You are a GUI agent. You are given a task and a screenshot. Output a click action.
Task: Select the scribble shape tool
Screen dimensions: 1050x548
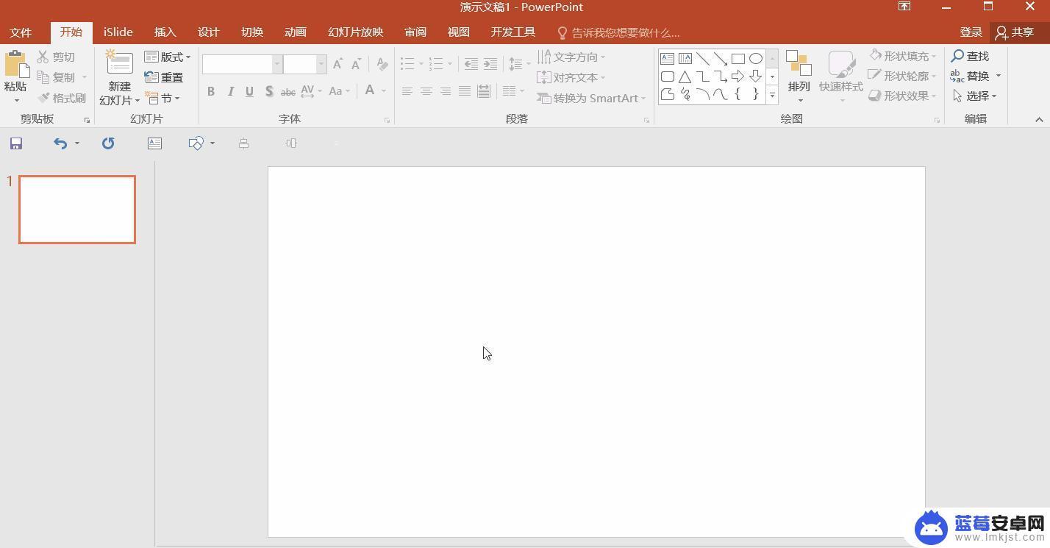point(685,94)
